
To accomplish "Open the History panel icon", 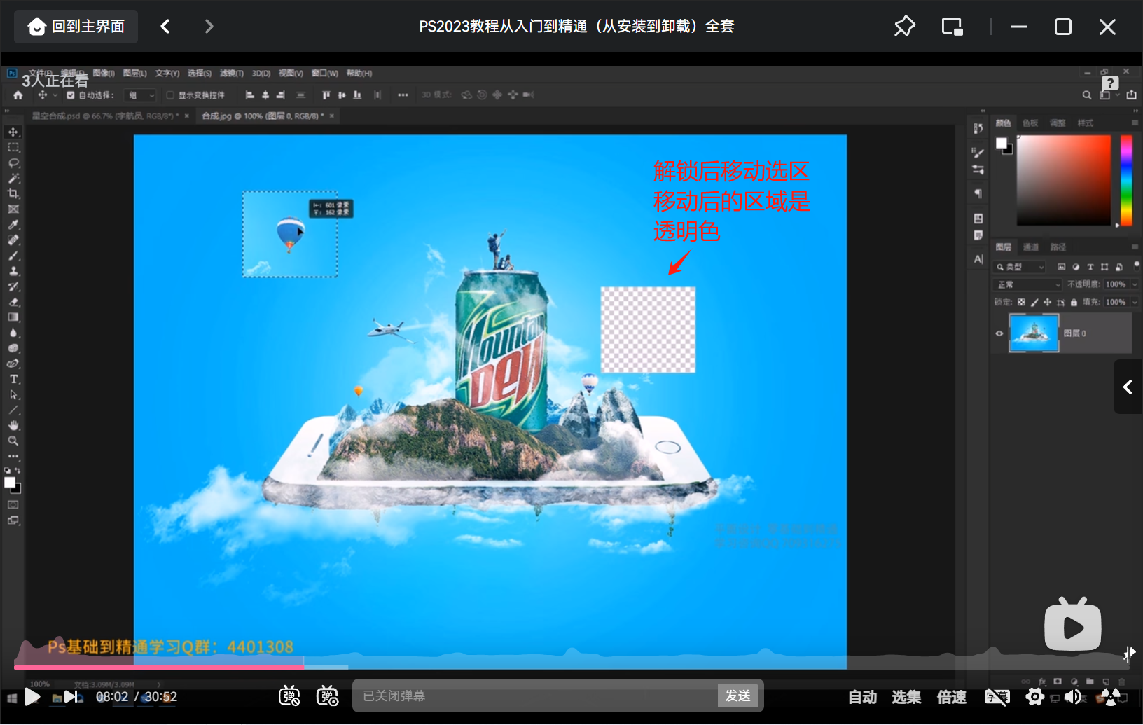I will coord(978,127).
